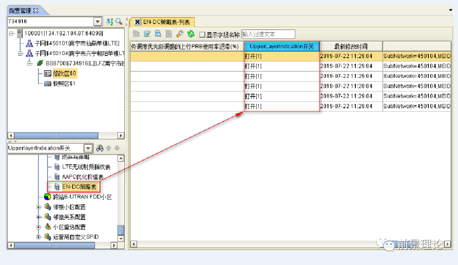Click the 输入过滤文本 filter field
Image resolution: width=458 pixels, height=265 pixels.
coord(268,34)
